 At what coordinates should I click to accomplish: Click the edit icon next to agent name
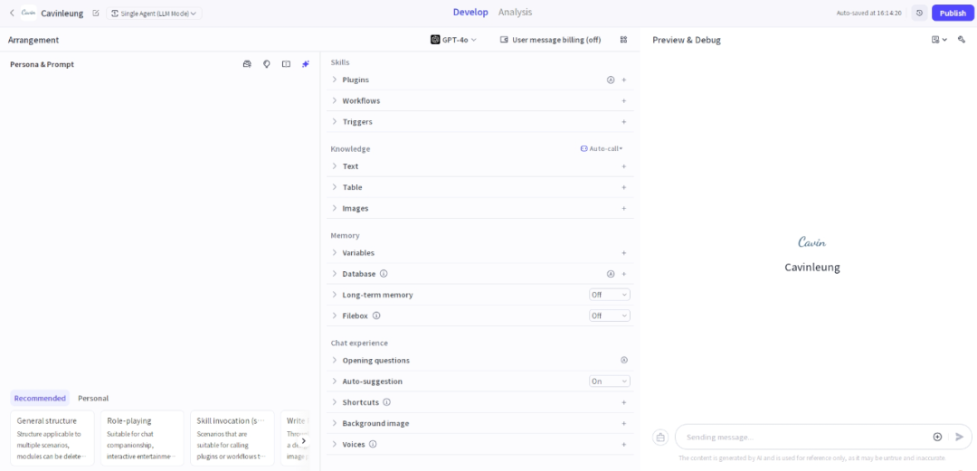point(96,14)
